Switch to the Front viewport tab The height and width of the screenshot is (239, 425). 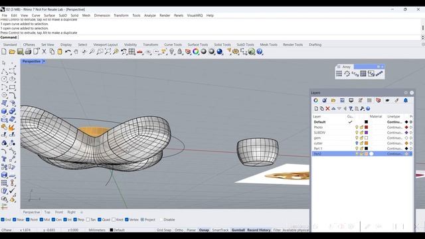coord(59,212)
